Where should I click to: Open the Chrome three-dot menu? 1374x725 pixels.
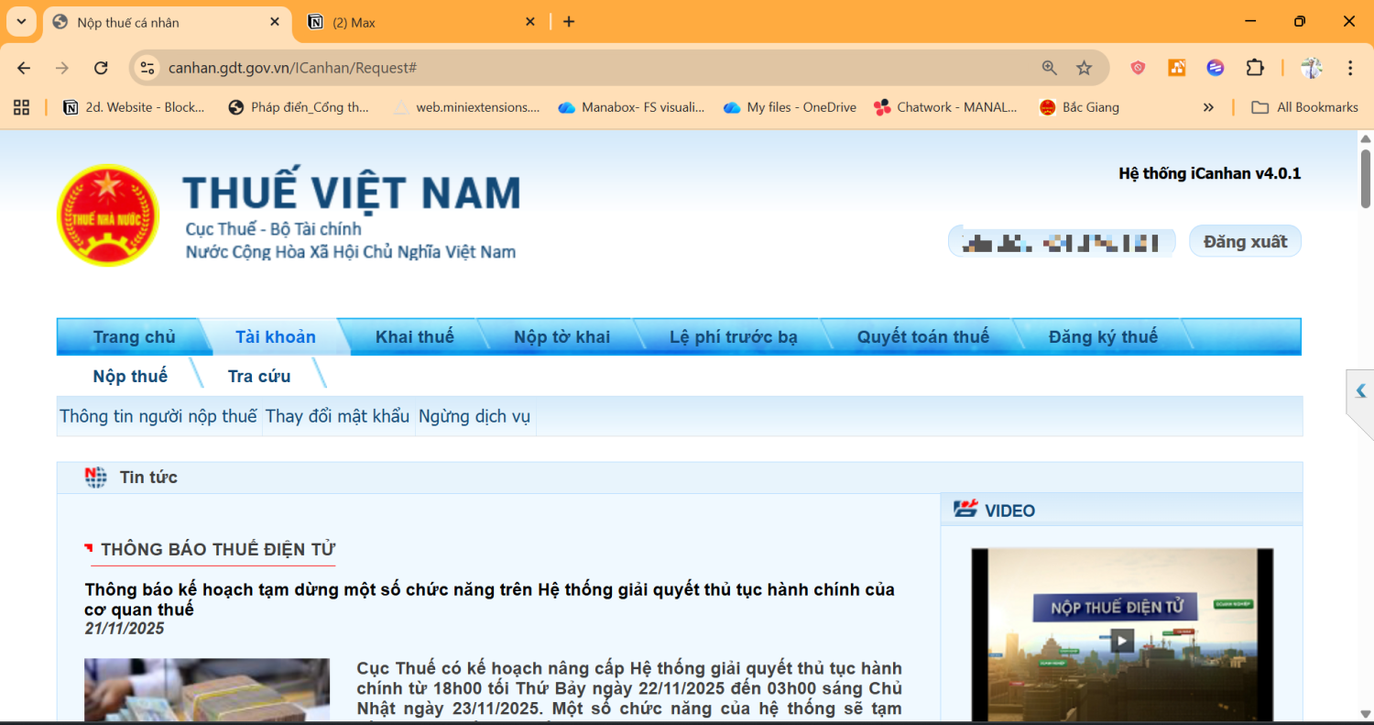1350,68
